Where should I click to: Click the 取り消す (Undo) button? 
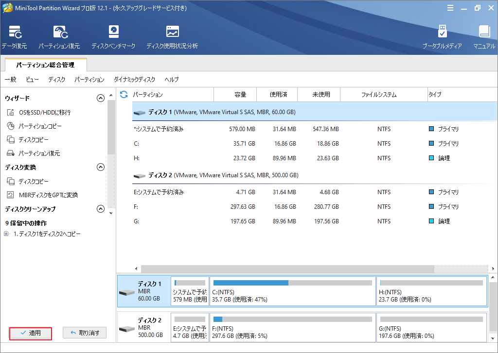pos(85,333)
